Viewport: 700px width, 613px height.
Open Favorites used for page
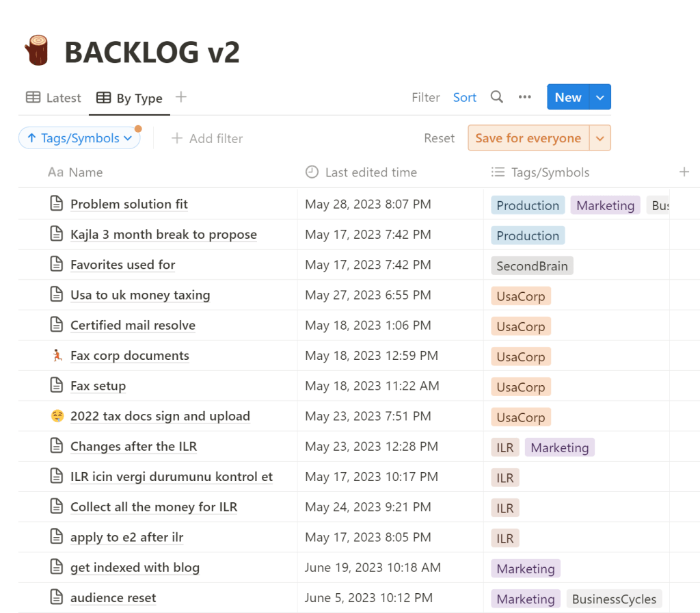[123, 265]
